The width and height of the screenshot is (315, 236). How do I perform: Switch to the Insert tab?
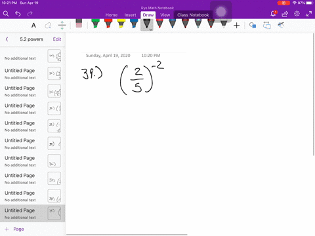click(130, 15)
